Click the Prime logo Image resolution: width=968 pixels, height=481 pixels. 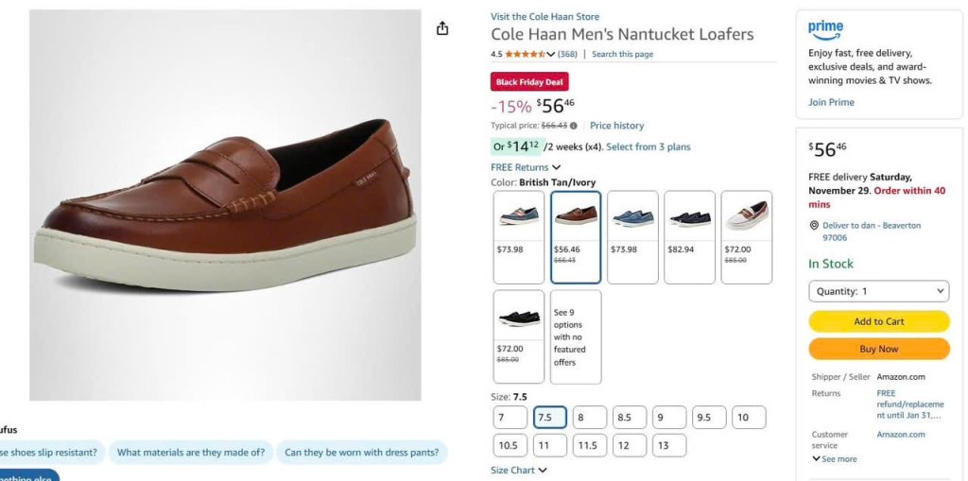click(825, 28)
